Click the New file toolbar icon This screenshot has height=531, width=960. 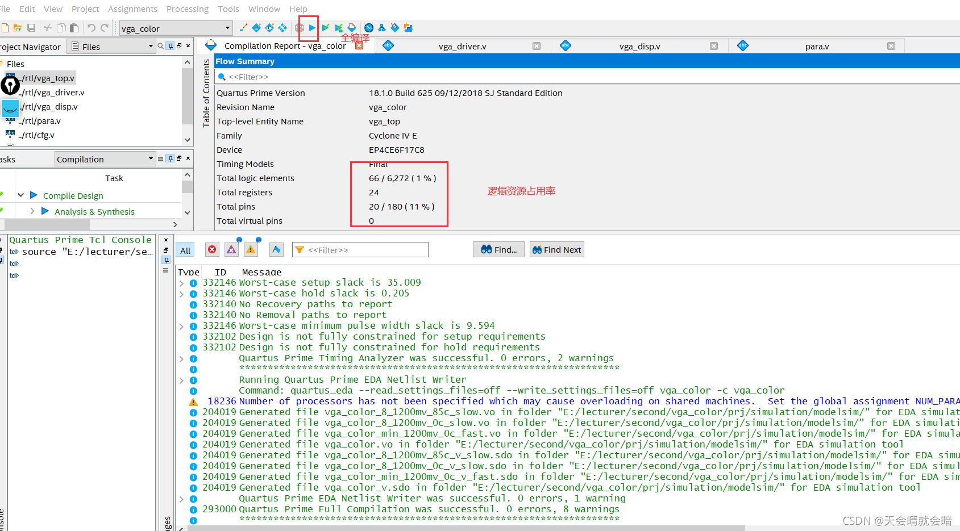5,28
